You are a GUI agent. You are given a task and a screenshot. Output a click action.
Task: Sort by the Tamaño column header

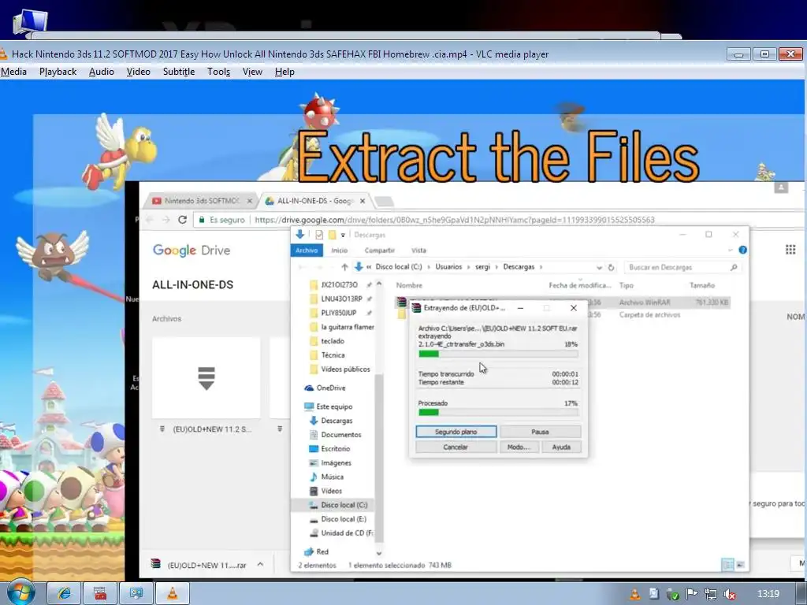coord(702,285)
